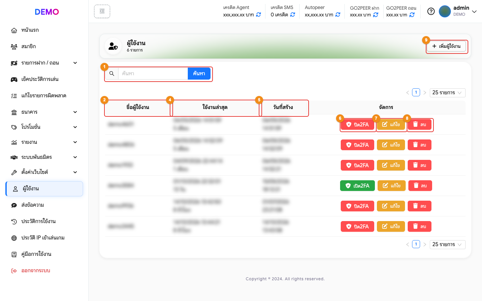Screen dimensions: 482x301
Task: Open the admin account dropdown
Action: click(458, 11)
